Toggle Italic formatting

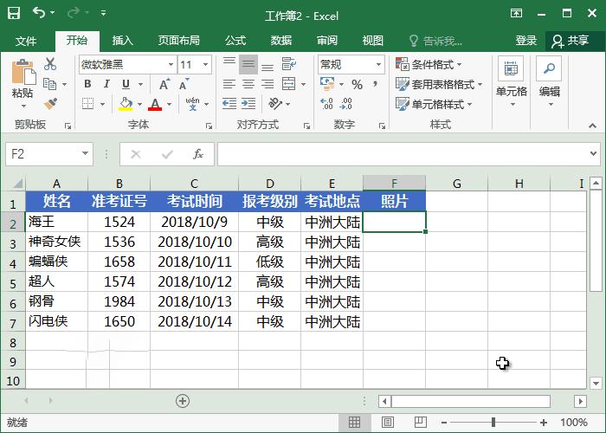(x=106, y=84)
